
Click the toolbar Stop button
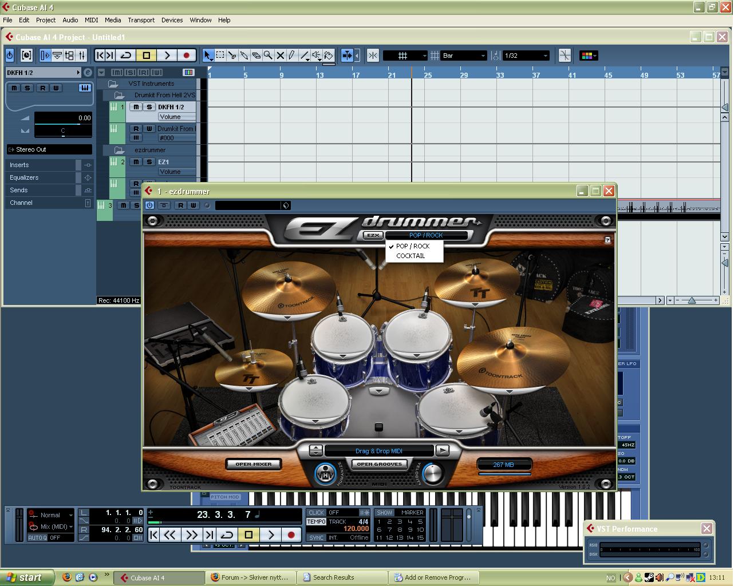click(x=147, y=56)
